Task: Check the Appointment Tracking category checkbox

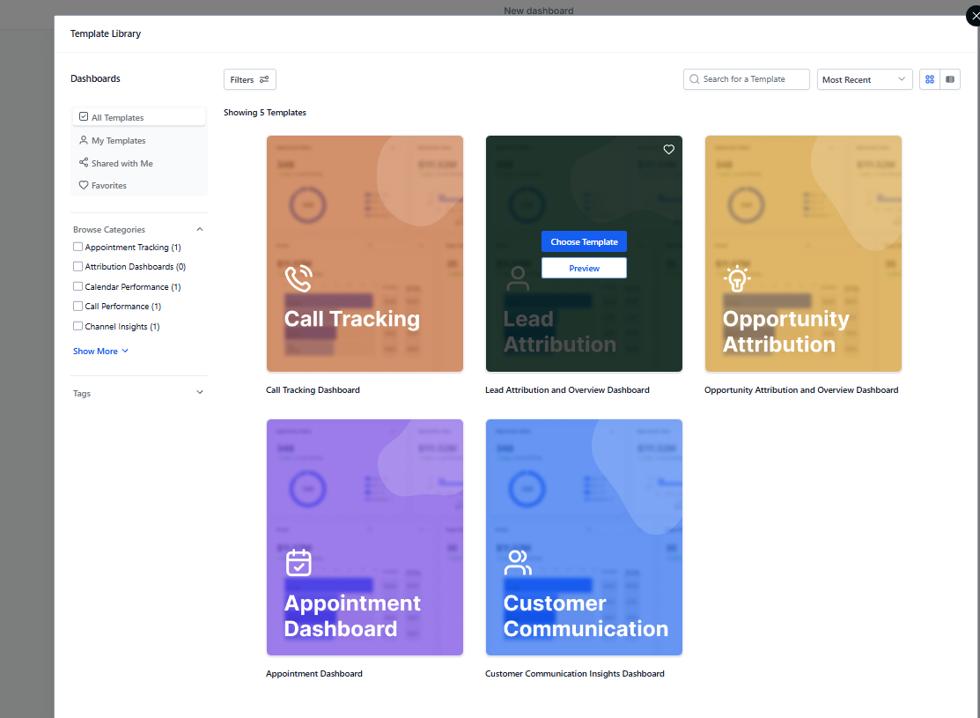Action: 78,248
